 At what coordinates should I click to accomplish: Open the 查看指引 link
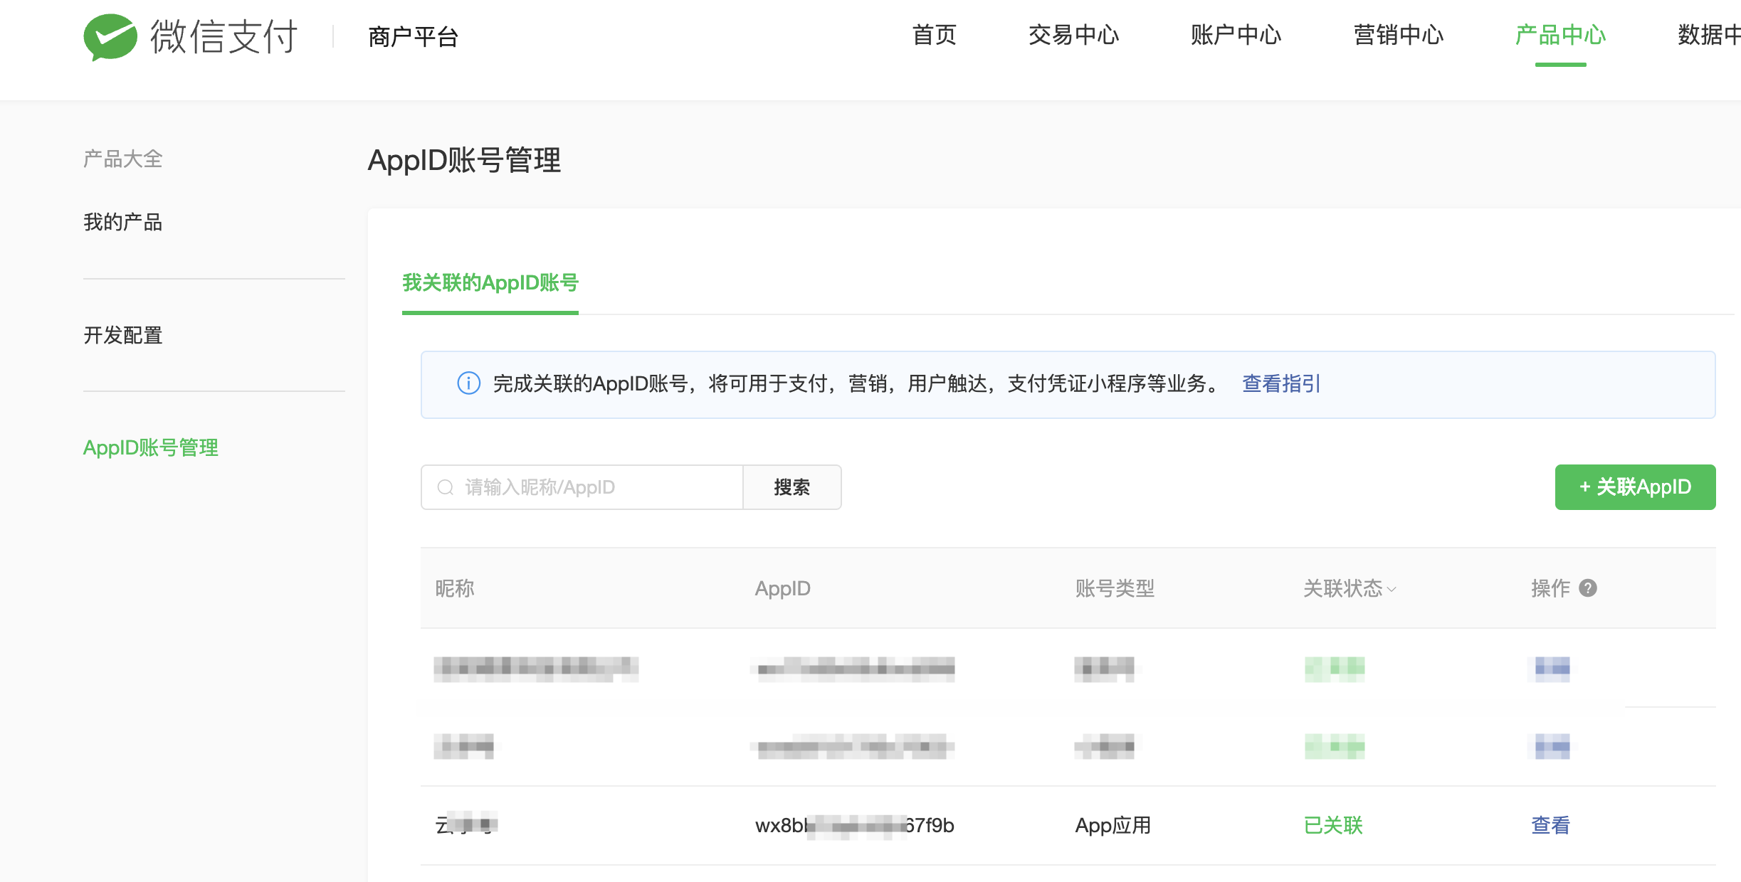coord(1281,383)
